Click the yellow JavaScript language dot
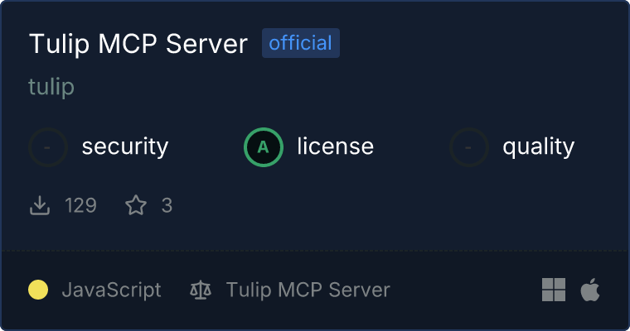This screenshot has height=331, width=630. tap(38, 290)
